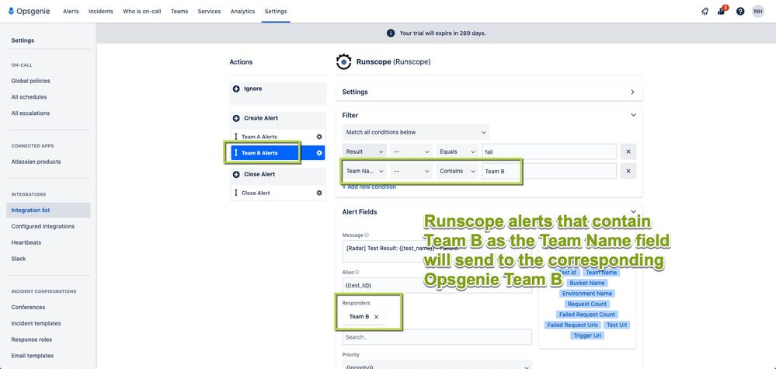Open gear settings for Team A Alerts
This screenshot has height=369, width=776.
pyautogui.click(x=319, y=137)
